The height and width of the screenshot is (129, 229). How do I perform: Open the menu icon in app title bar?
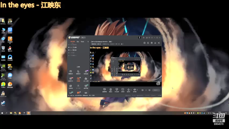point(152,38)
